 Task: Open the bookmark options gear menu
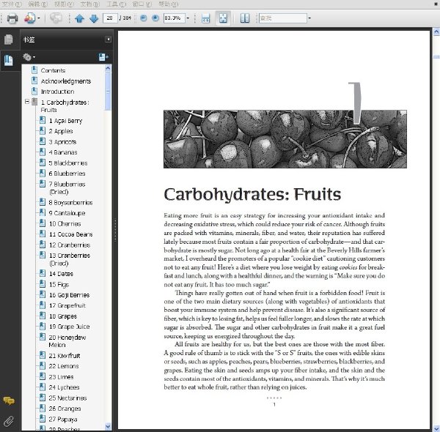(x=29, y=57)
